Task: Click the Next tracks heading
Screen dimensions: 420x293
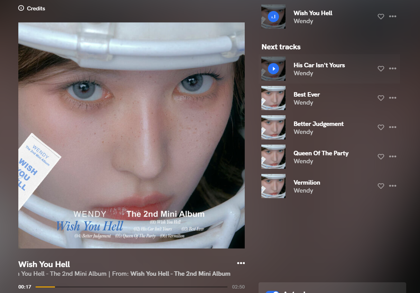Action: coord(281,47)
